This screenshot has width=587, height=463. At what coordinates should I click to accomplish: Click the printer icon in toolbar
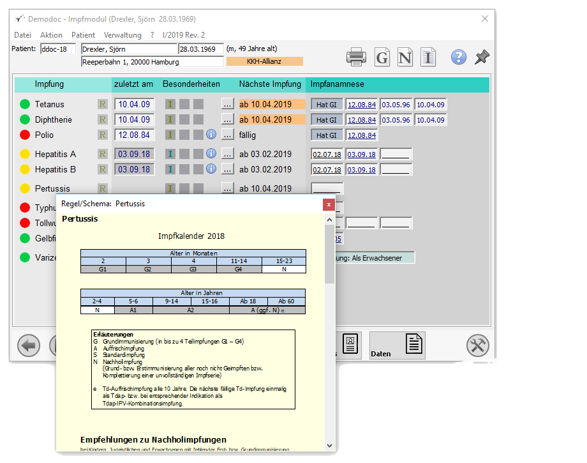[356, 57]
